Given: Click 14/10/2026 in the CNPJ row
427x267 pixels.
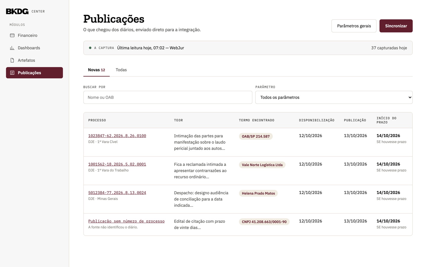Looking at the screenshot, I should (x=388, y=221).
